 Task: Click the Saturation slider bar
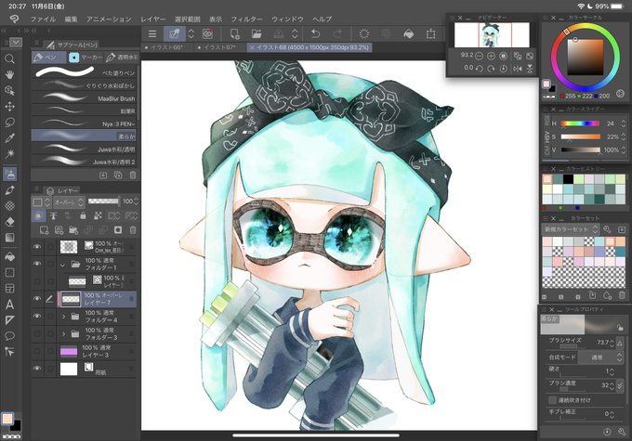(580, 136)
